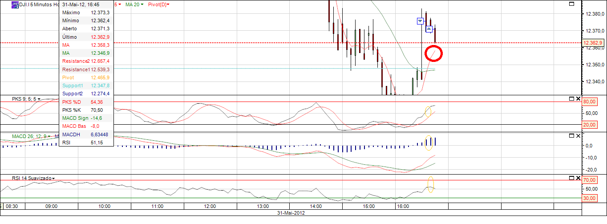Image resolution: width=607 pixels, height=224 pixels.
Task: Click the PKS 20,00 level label
Action: point(590,125)
